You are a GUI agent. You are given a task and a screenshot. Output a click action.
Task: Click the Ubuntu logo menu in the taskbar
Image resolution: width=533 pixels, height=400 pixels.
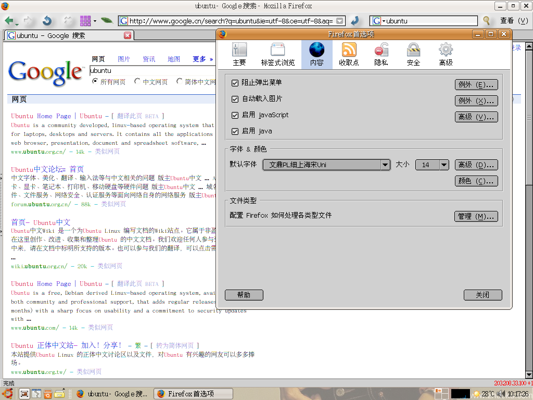7,394
